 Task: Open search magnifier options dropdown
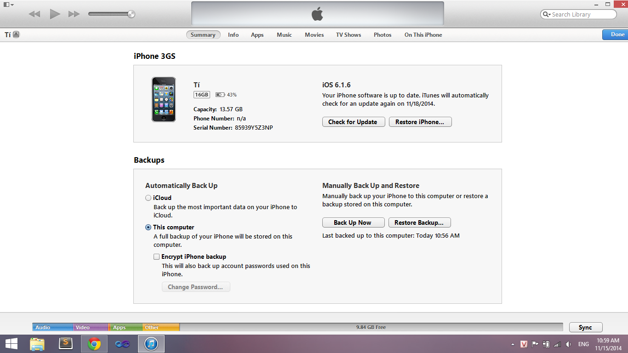[x=547, y=14]
